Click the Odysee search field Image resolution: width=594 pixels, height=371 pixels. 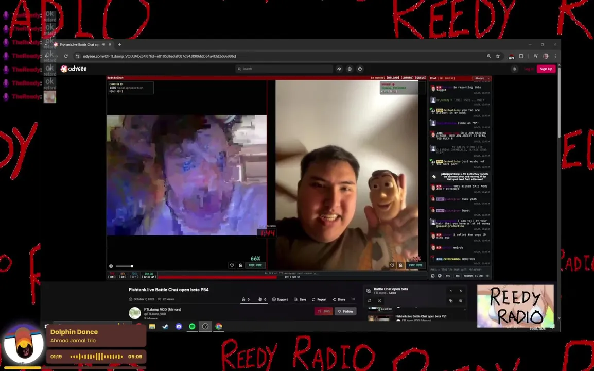284,69
